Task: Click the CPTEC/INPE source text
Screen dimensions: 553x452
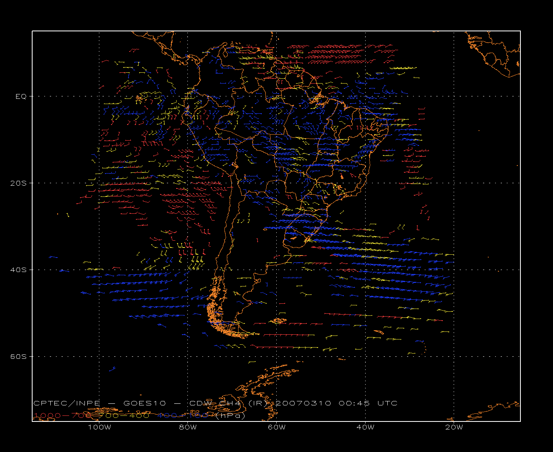Action: point(67,403)
